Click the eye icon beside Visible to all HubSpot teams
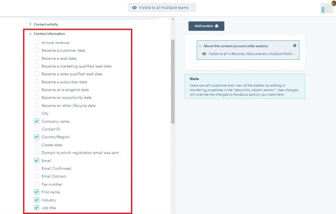Screen dimensions: 336x214 click(134, 8)
